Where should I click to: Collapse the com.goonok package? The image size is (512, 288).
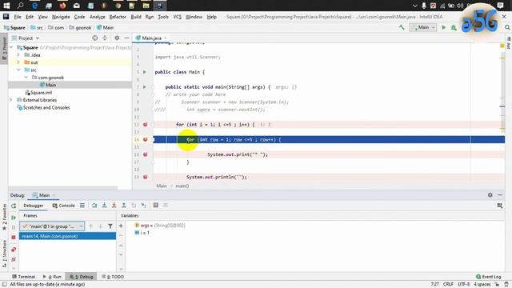click(26, 78)
